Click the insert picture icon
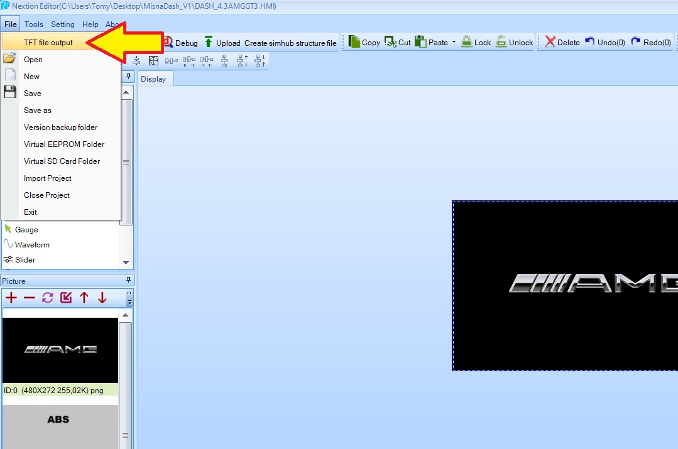Screen dimensions: 678x449 tap(66, 298)
